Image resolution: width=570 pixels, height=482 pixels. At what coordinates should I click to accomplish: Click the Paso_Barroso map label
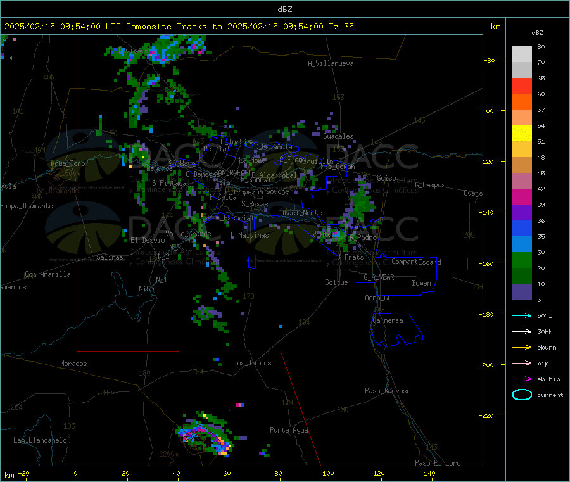(388, 391)
